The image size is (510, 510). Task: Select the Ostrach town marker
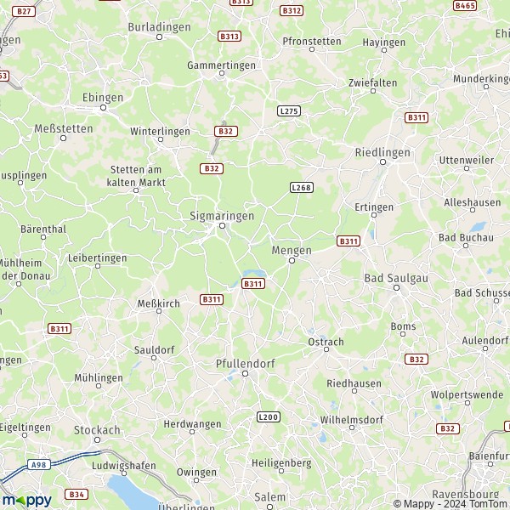pyautogui.click(x=326, y=349)
